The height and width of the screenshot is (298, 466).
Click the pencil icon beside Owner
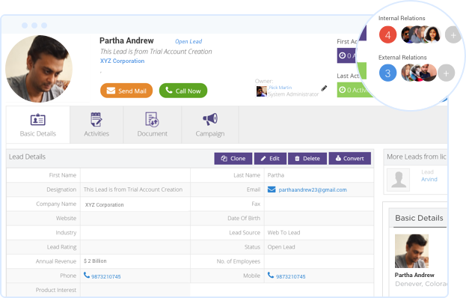coord(324,88)
